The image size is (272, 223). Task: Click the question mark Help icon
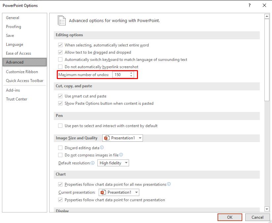tap(249, 5)
